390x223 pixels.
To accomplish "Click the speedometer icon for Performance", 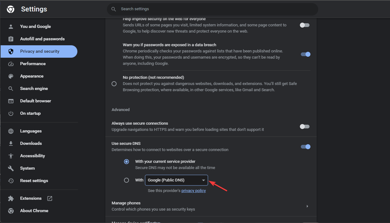I will pos(11,64).
